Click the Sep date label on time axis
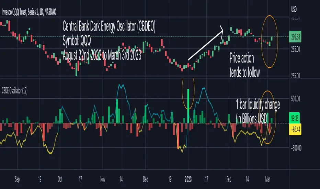The image size is (320, 189). [18, 179]
